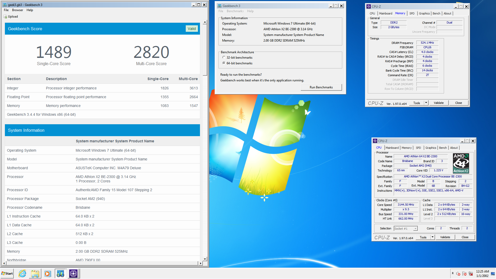Click the Tools button in Memory CPU-Z window
The height and width of the screenshot is (279, 496).
[x=417, y=103]
